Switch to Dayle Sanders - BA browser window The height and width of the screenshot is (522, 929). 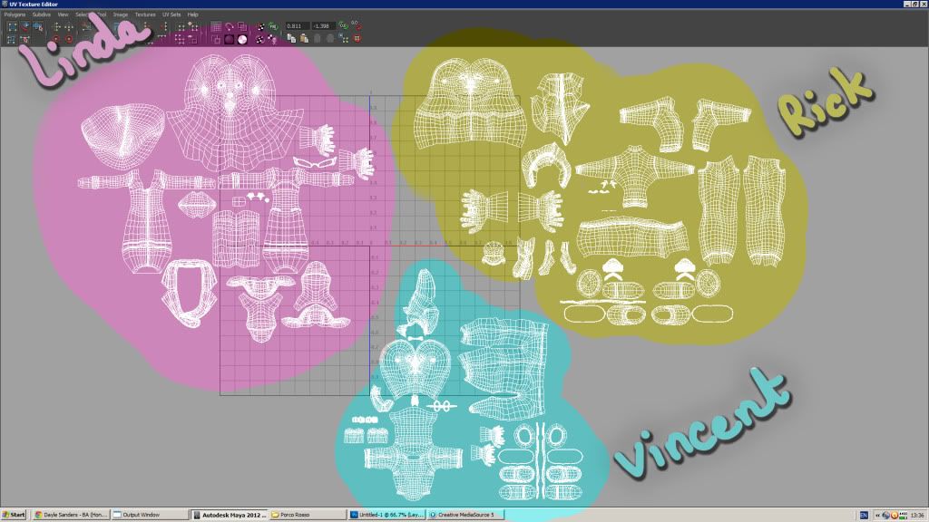click(x=71, y=515)
